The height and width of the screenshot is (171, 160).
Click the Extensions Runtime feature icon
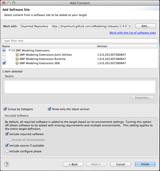tap(17, 59)
